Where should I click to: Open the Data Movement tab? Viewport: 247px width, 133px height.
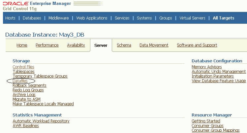[x=154, y=45]
